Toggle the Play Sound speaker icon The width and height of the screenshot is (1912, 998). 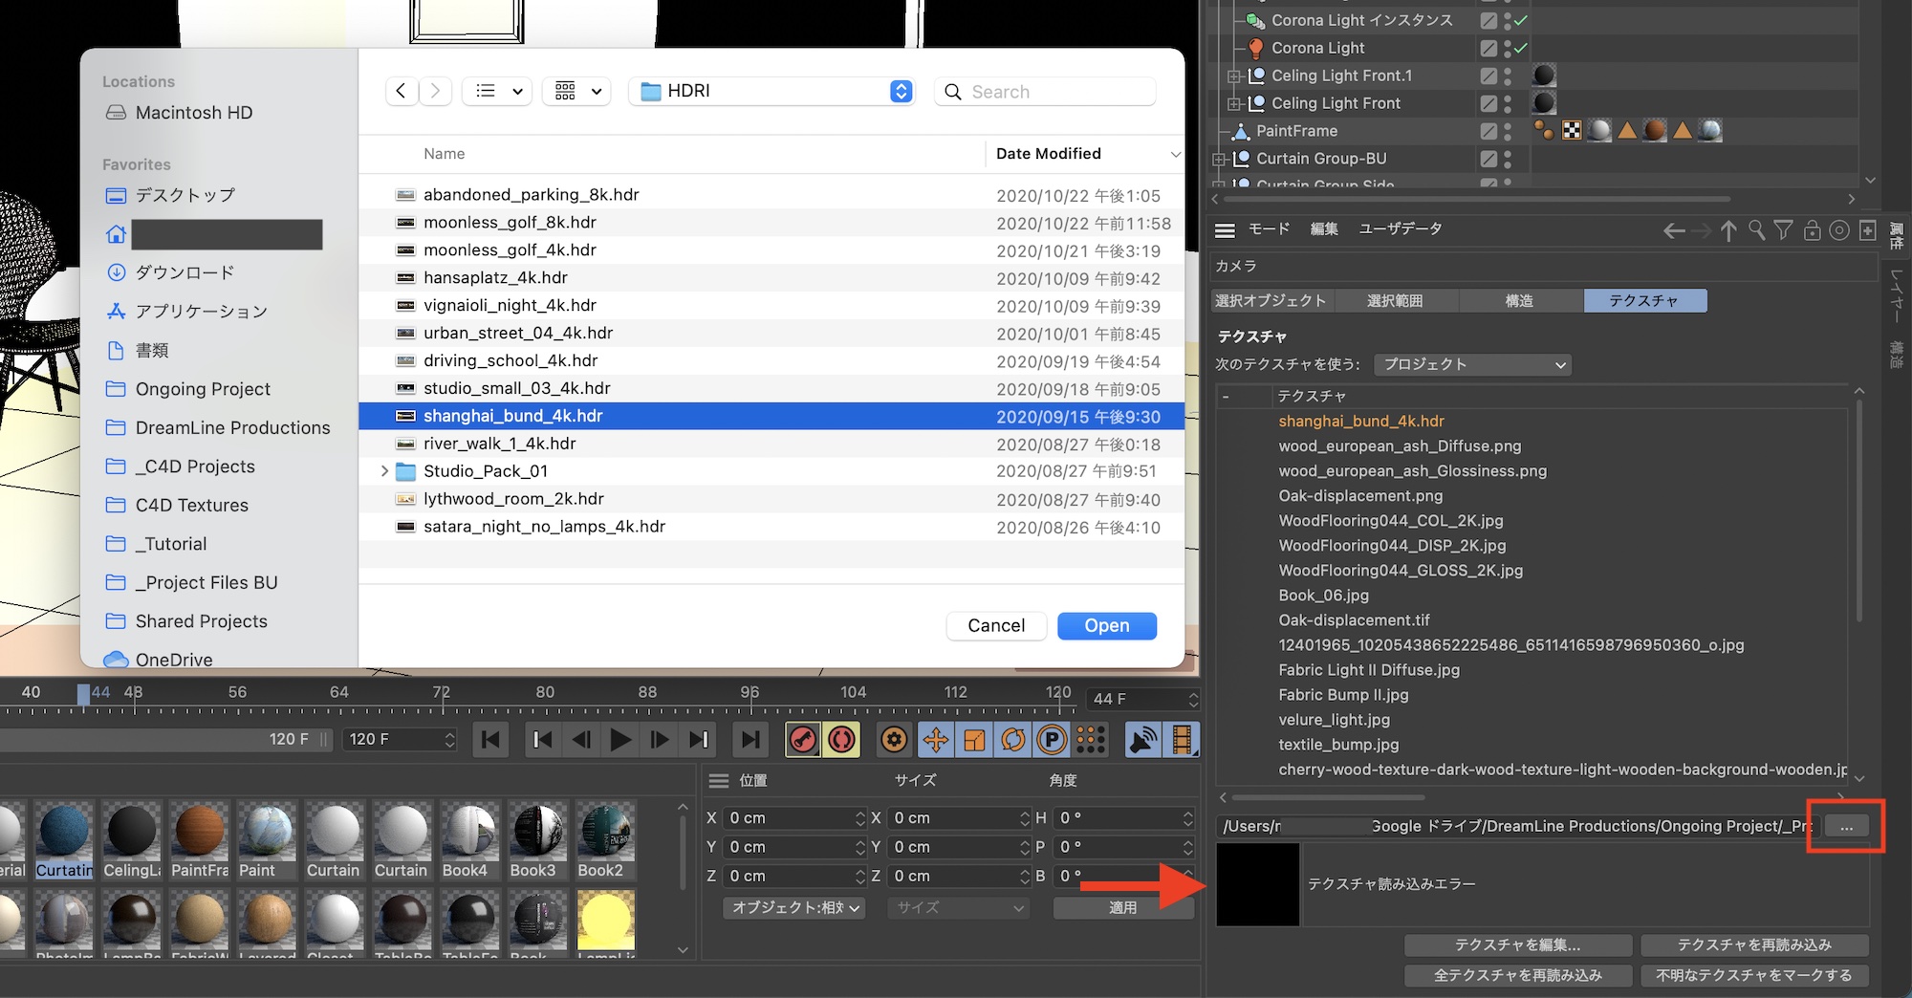[x=1143, y=740]
